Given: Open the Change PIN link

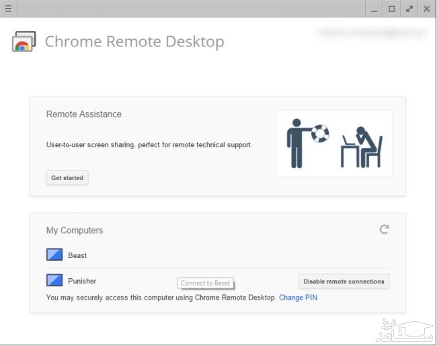Looking at the screenshot, I should tap(298, 297).
